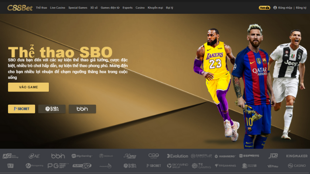Click the TFGaming logo
Image resolution: width=310 pixels, height=174 pixels.
225,166
